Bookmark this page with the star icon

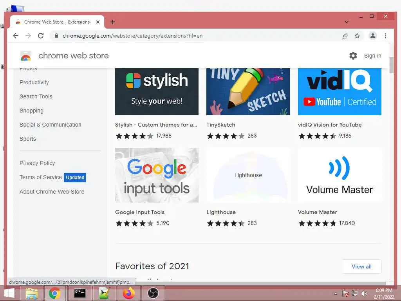click(x=357, y=36)
